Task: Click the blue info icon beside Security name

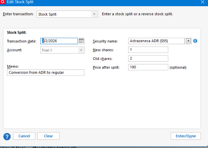Action: tap(195, 41)
